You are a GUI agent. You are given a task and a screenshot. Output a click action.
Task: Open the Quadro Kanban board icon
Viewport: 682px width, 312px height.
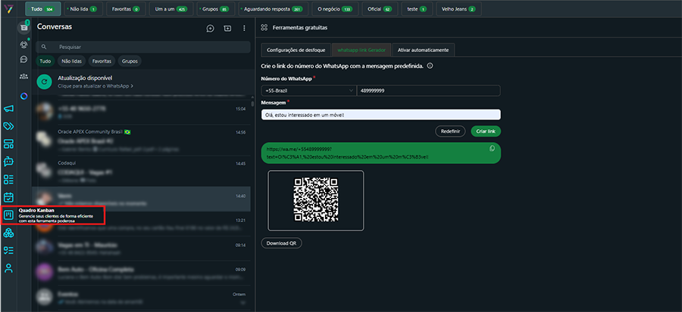(x=8, y=215)
